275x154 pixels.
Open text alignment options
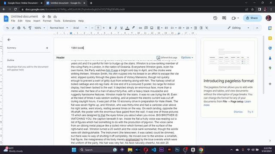(x=159, y=28)
